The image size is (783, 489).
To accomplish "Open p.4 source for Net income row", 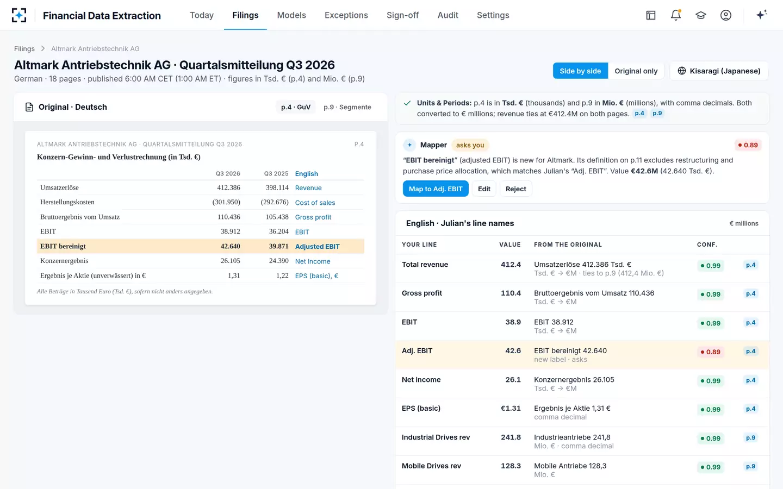I will 750,380.
